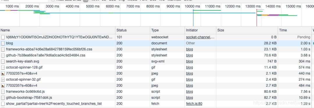
Task: Click the 15000 ms mark on the timeline ruler
Action: tap(293, 6)
